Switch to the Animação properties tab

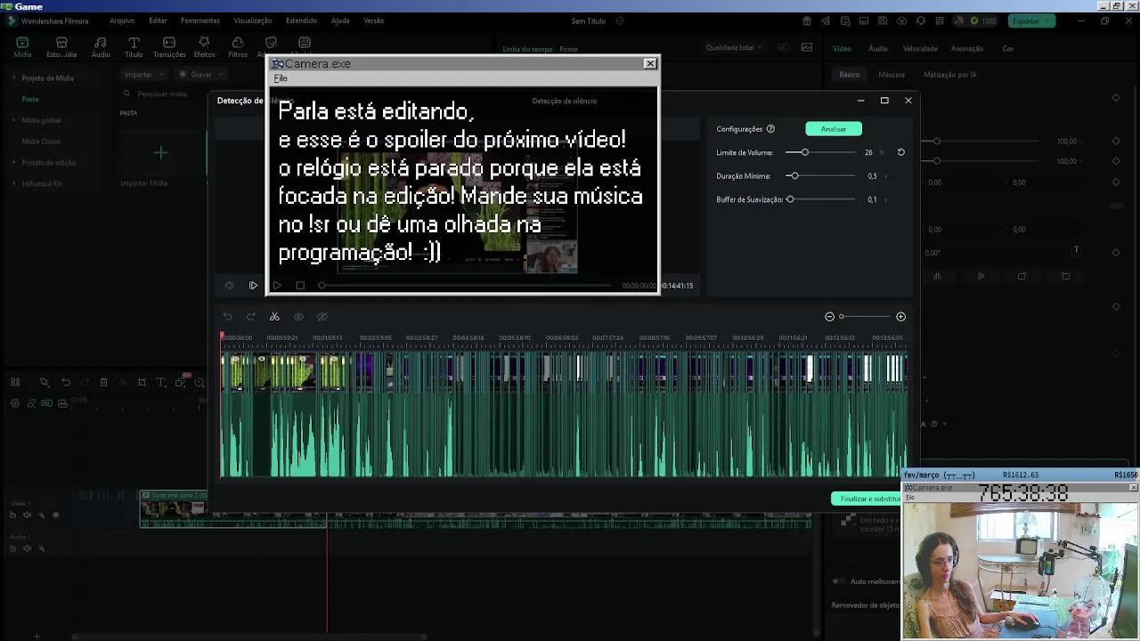tap(967, 49)
